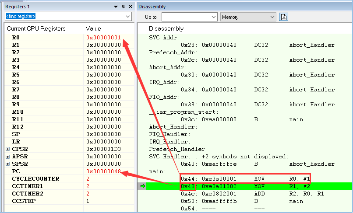Screen dimensions: 353x213
Task: Click the Abort_Addr label
Action: 168,67
